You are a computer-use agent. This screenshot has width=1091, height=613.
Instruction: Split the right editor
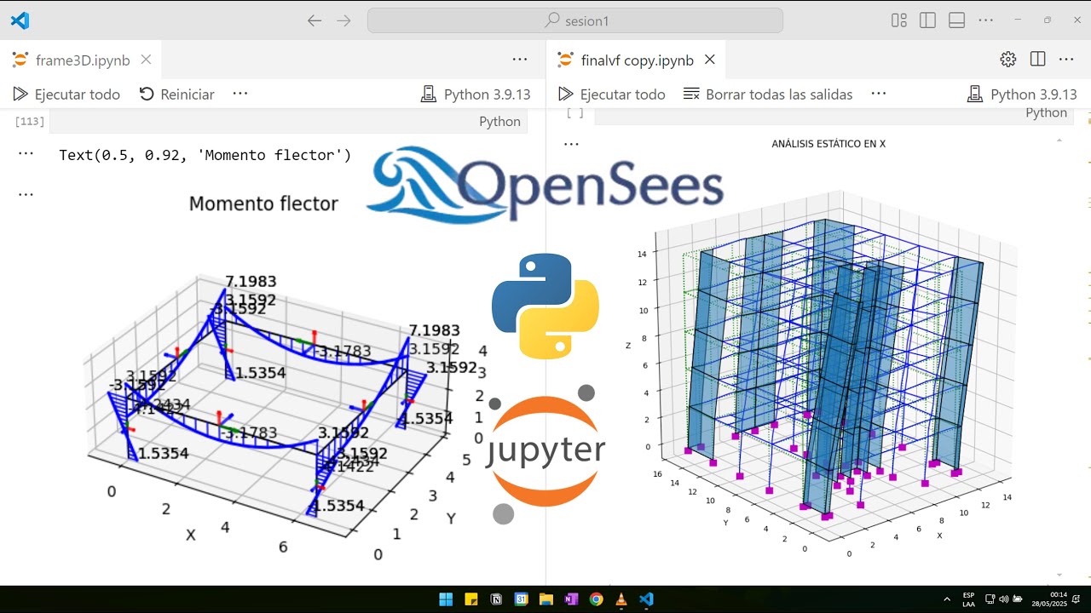tap(1037, 60)
